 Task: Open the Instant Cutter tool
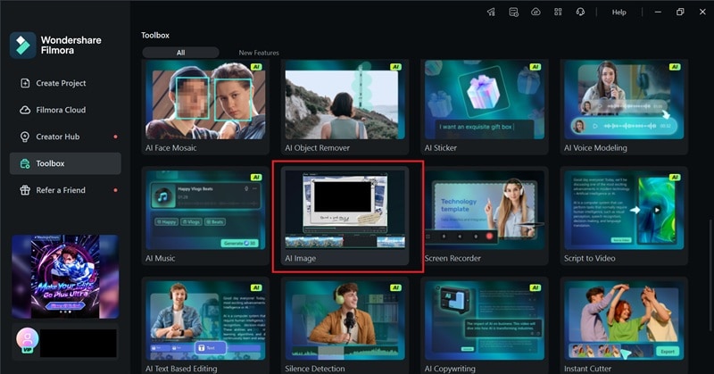pyautogui.click(x=624, y=326)
